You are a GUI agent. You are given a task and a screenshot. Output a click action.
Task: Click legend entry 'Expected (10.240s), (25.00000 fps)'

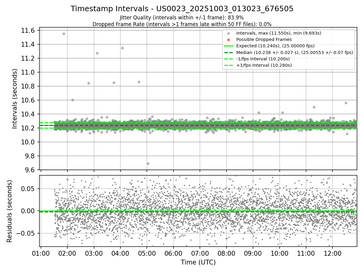[275, 46]
